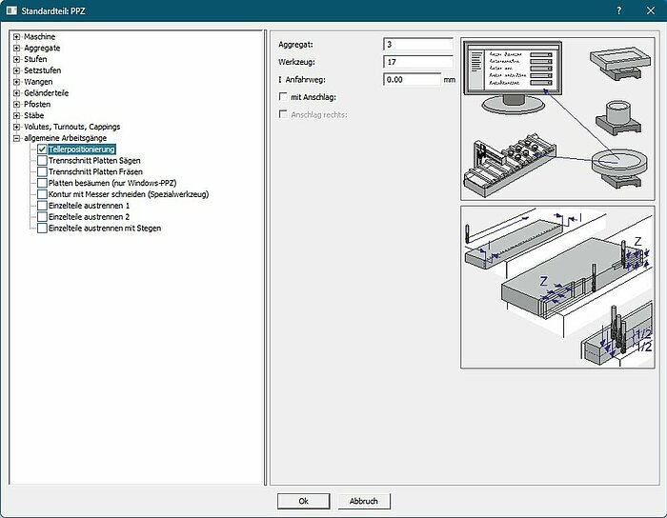Cancel with the Abbruch button
This screenshot has height=518, width=667.
(x=364, y=501)
